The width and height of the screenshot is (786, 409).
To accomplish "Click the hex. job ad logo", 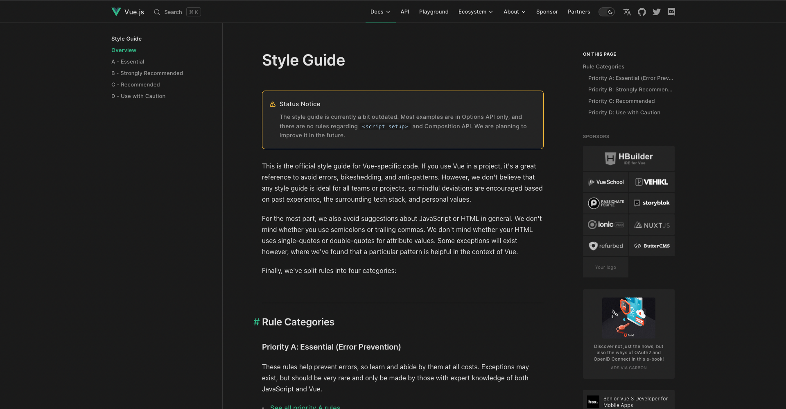I will tap(593, 402).
